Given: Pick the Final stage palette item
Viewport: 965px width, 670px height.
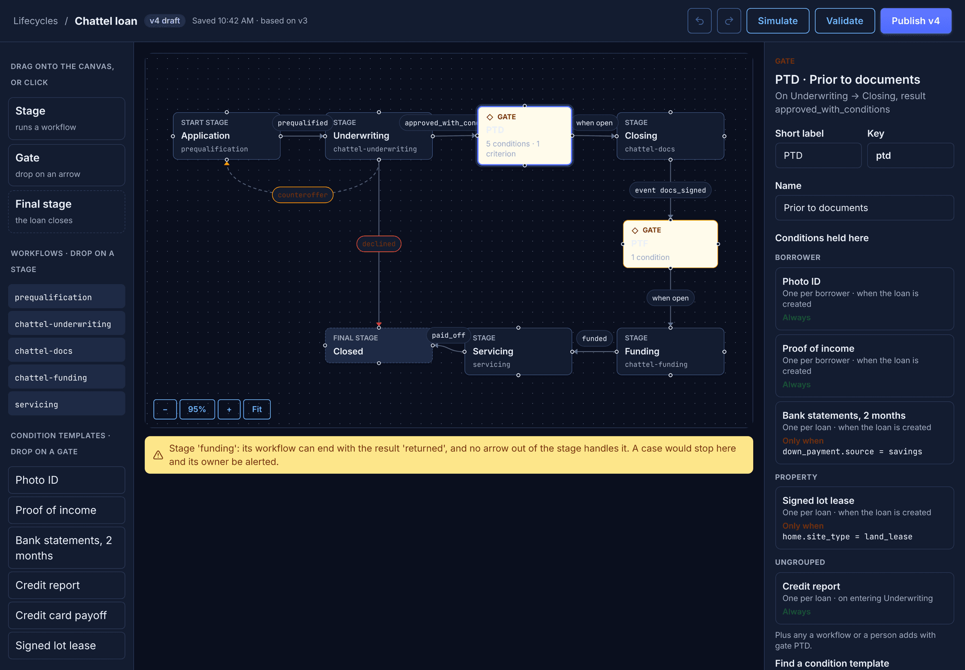Looking at the screenshot, I should pos(67,212).
